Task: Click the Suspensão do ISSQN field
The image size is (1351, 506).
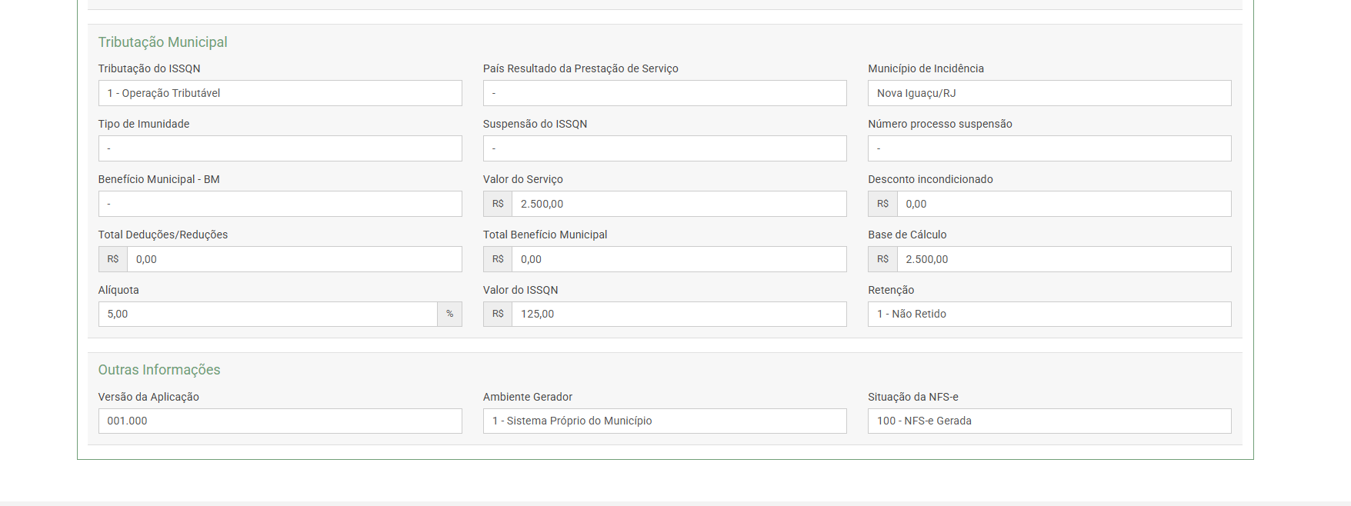Action: [x=665, y=148]
